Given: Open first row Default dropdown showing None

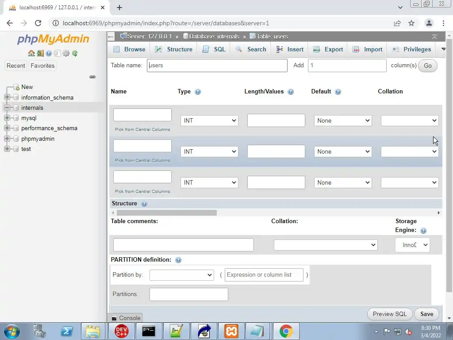Looking at the screenshot, I should click(343, 120).
